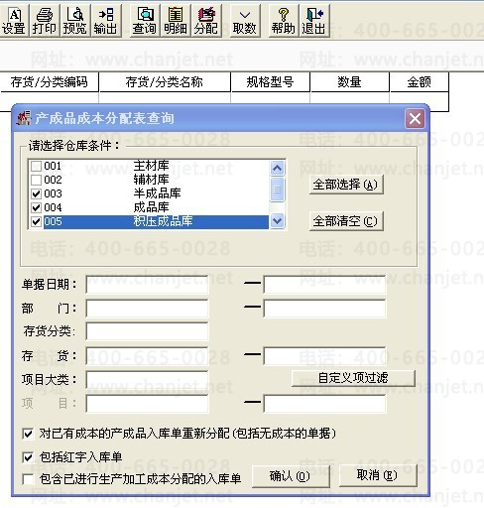484x508 pixels.
Task: Select the 半成品库 list row text
Action: pyautogui.click(x=158, y=193)
